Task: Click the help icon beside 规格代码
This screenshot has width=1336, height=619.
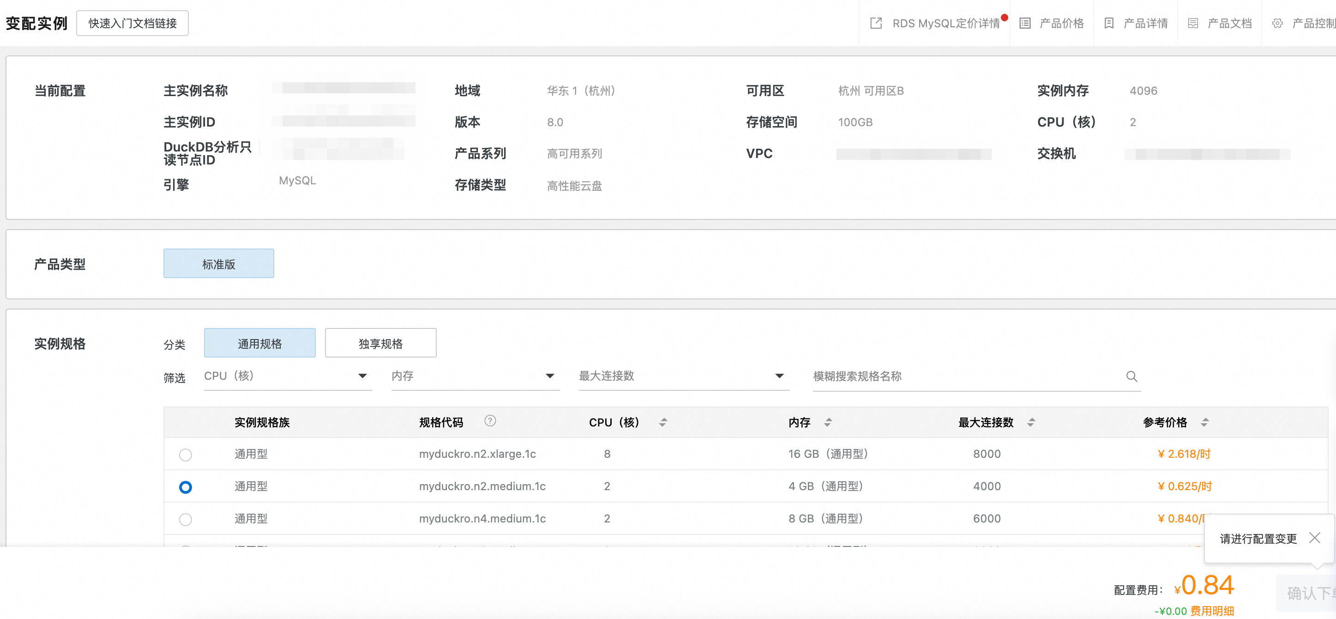Action: tap(490, 421)
